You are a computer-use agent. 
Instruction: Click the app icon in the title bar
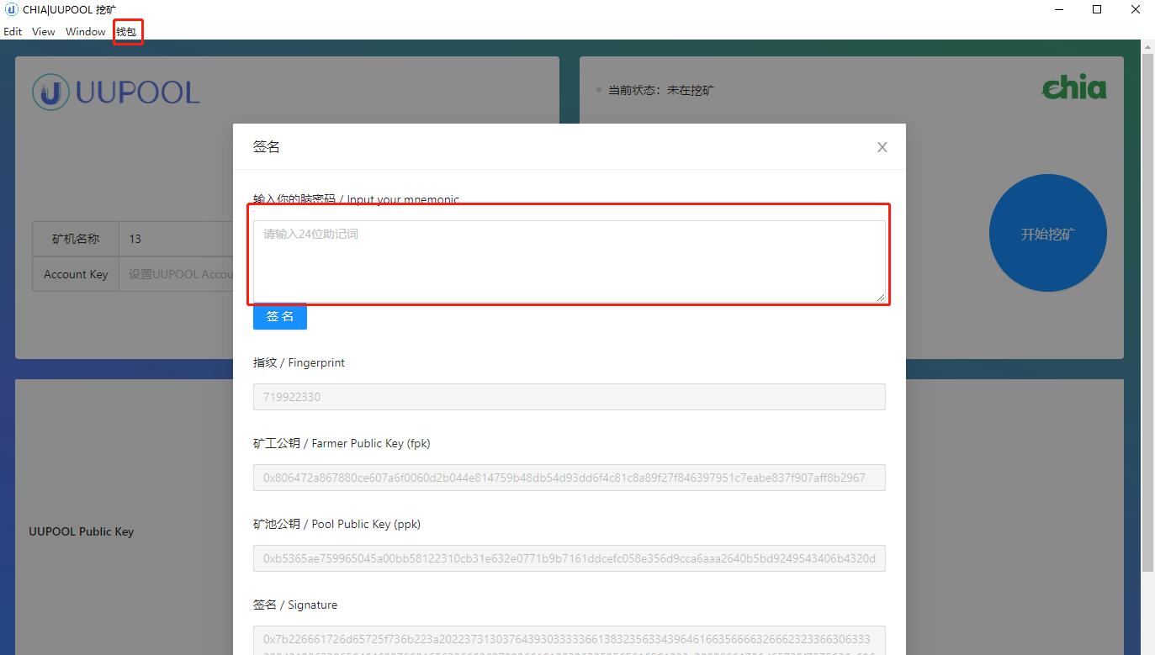click(x=11, y=9)
